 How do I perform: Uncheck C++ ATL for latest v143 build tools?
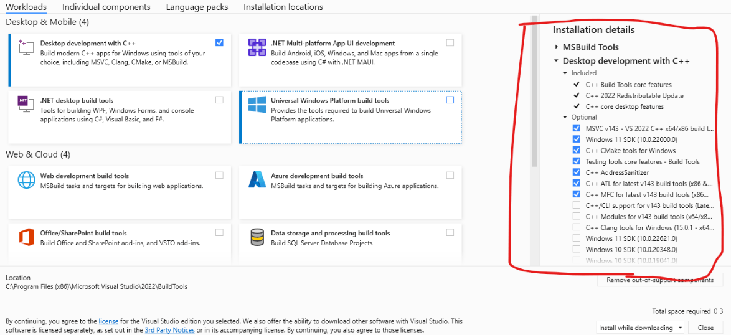point(577,183)
